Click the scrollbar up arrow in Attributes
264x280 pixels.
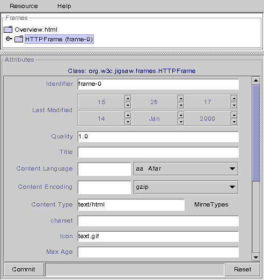(x=256, y=80)
